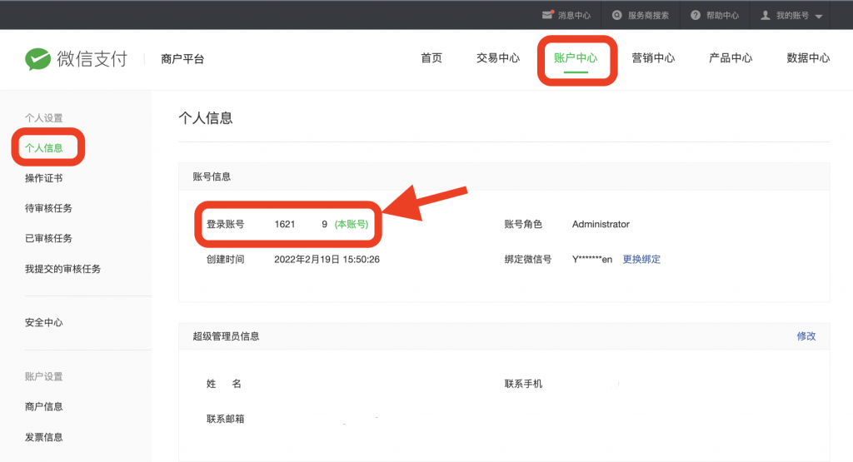Open the 交易中心 tab

[x=498, y=58]
